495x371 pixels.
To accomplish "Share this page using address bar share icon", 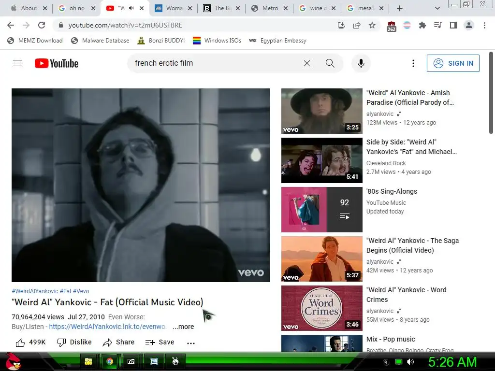I will (x=357, y=25).
